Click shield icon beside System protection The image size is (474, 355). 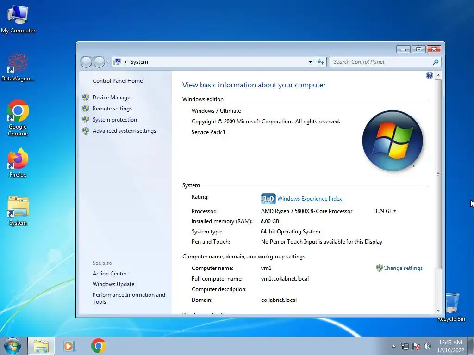click(x=86, y=120)
